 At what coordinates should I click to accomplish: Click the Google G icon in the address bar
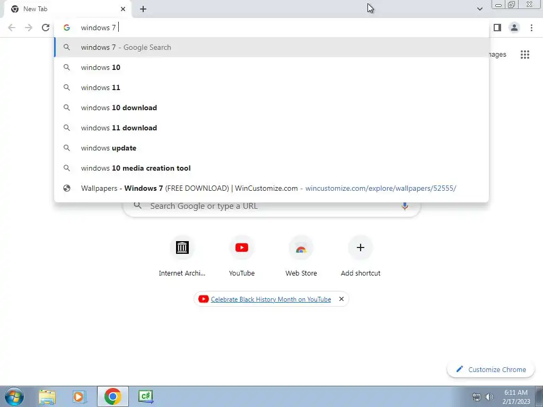(67, 28)
